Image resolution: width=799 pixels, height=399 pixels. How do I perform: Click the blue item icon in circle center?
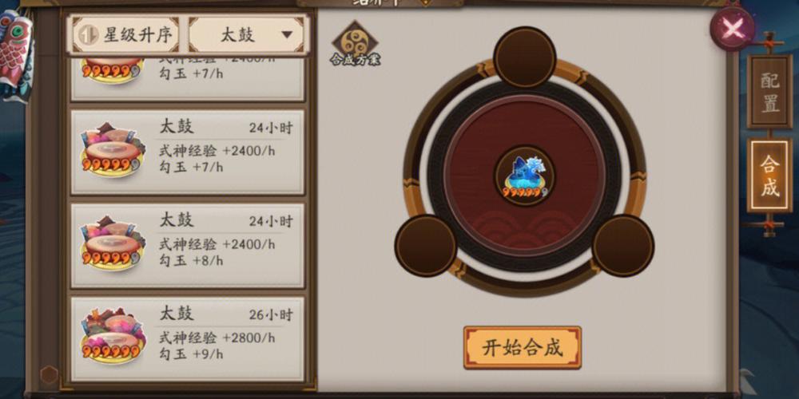(x=525, y=176)
